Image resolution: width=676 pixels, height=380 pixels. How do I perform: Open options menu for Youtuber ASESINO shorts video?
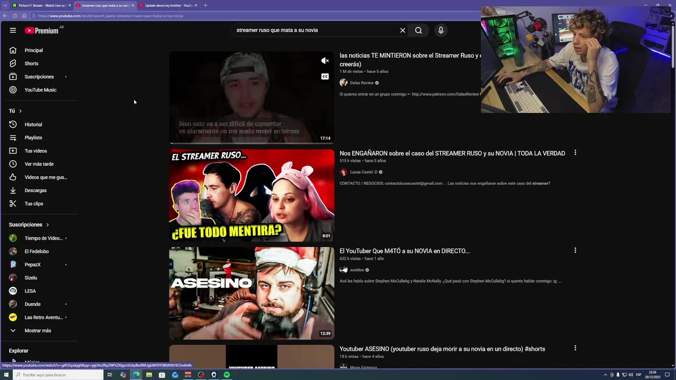575,348
